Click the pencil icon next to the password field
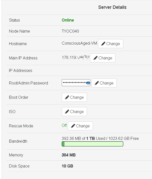 (96, 83)
